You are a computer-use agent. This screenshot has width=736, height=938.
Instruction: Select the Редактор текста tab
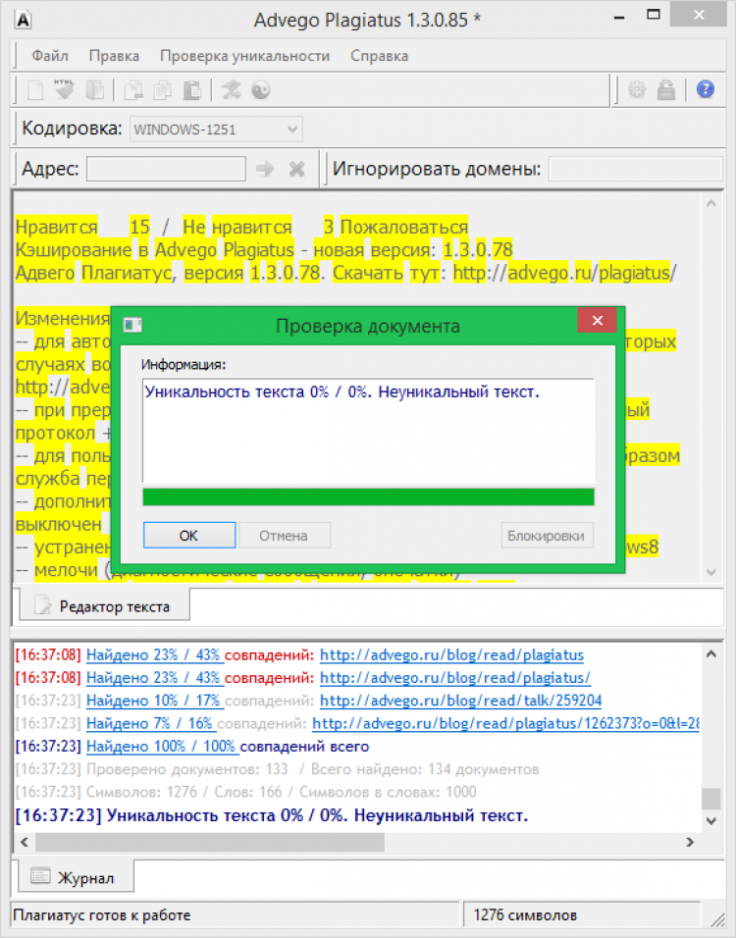(105, 605)
